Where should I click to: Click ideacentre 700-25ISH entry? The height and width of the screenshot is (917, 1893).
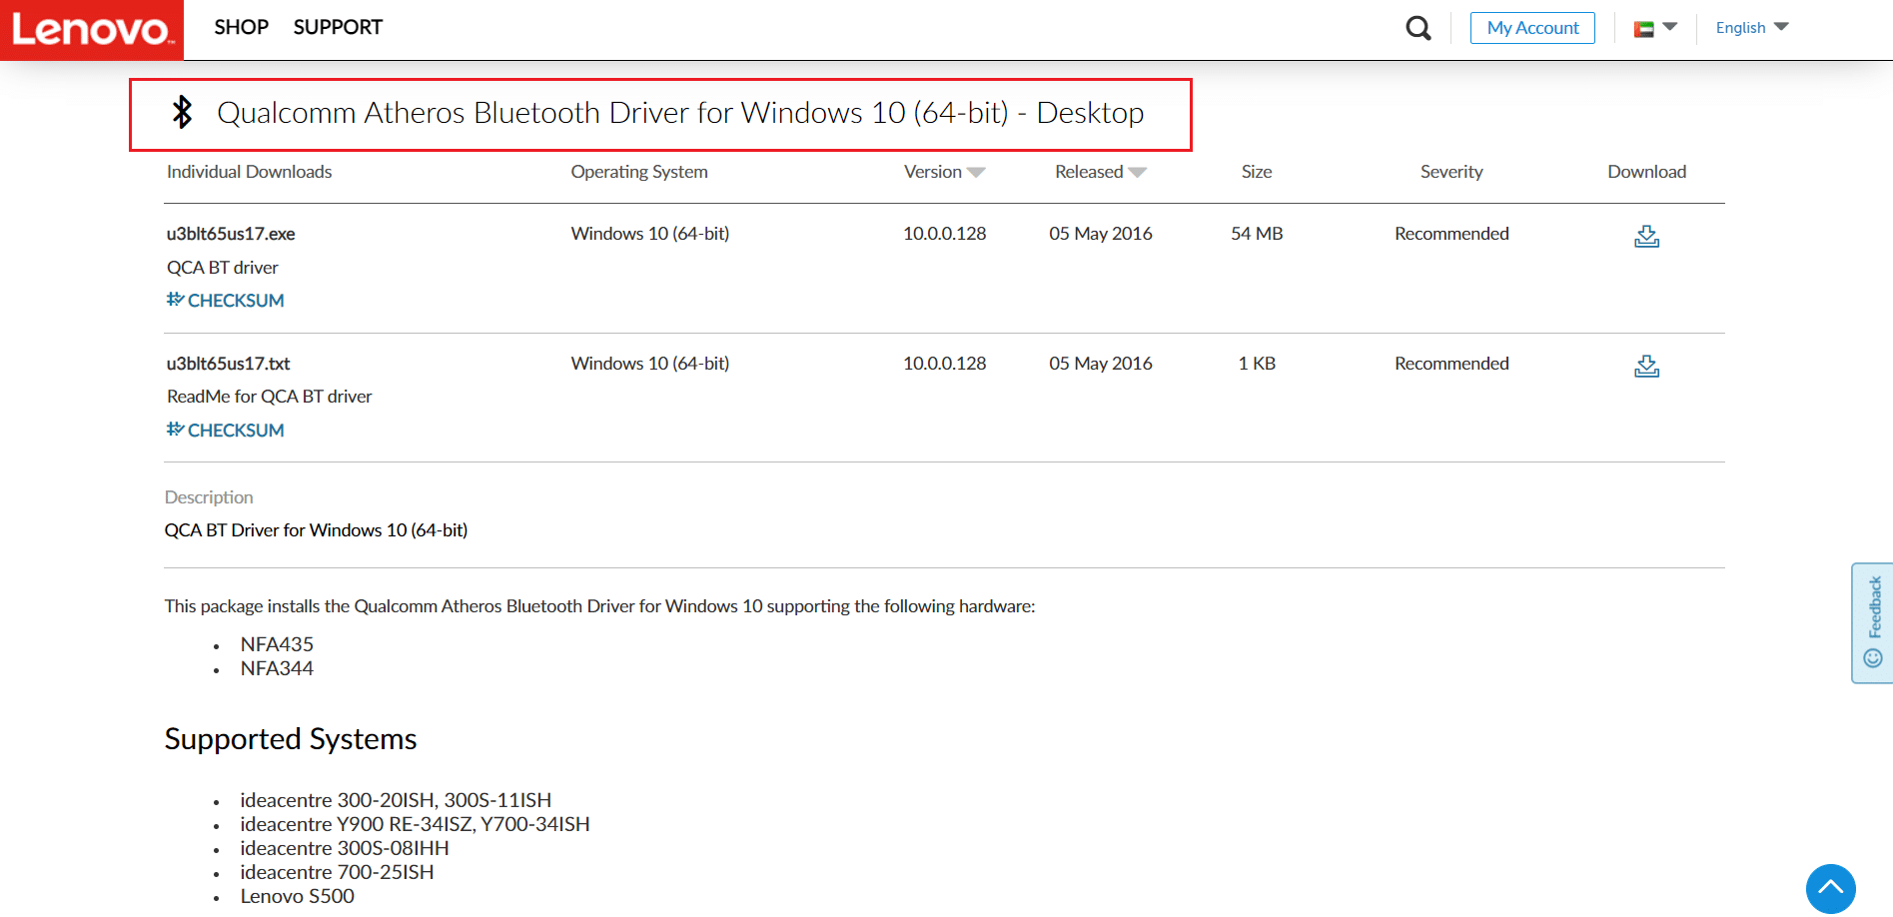click(337, 872)
